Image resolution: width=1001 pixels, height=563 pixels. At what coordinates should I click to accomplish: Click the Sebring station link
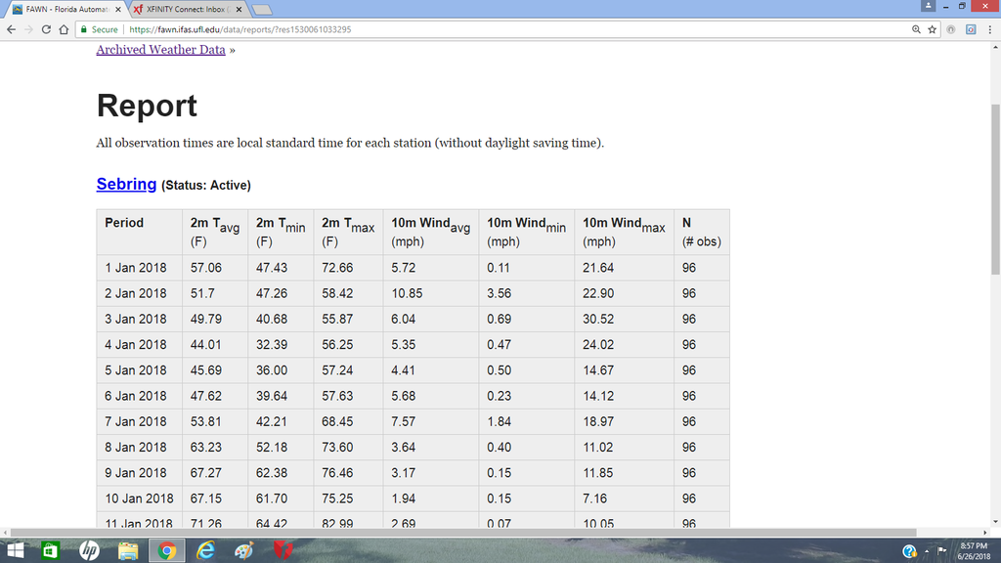point(126,184)
